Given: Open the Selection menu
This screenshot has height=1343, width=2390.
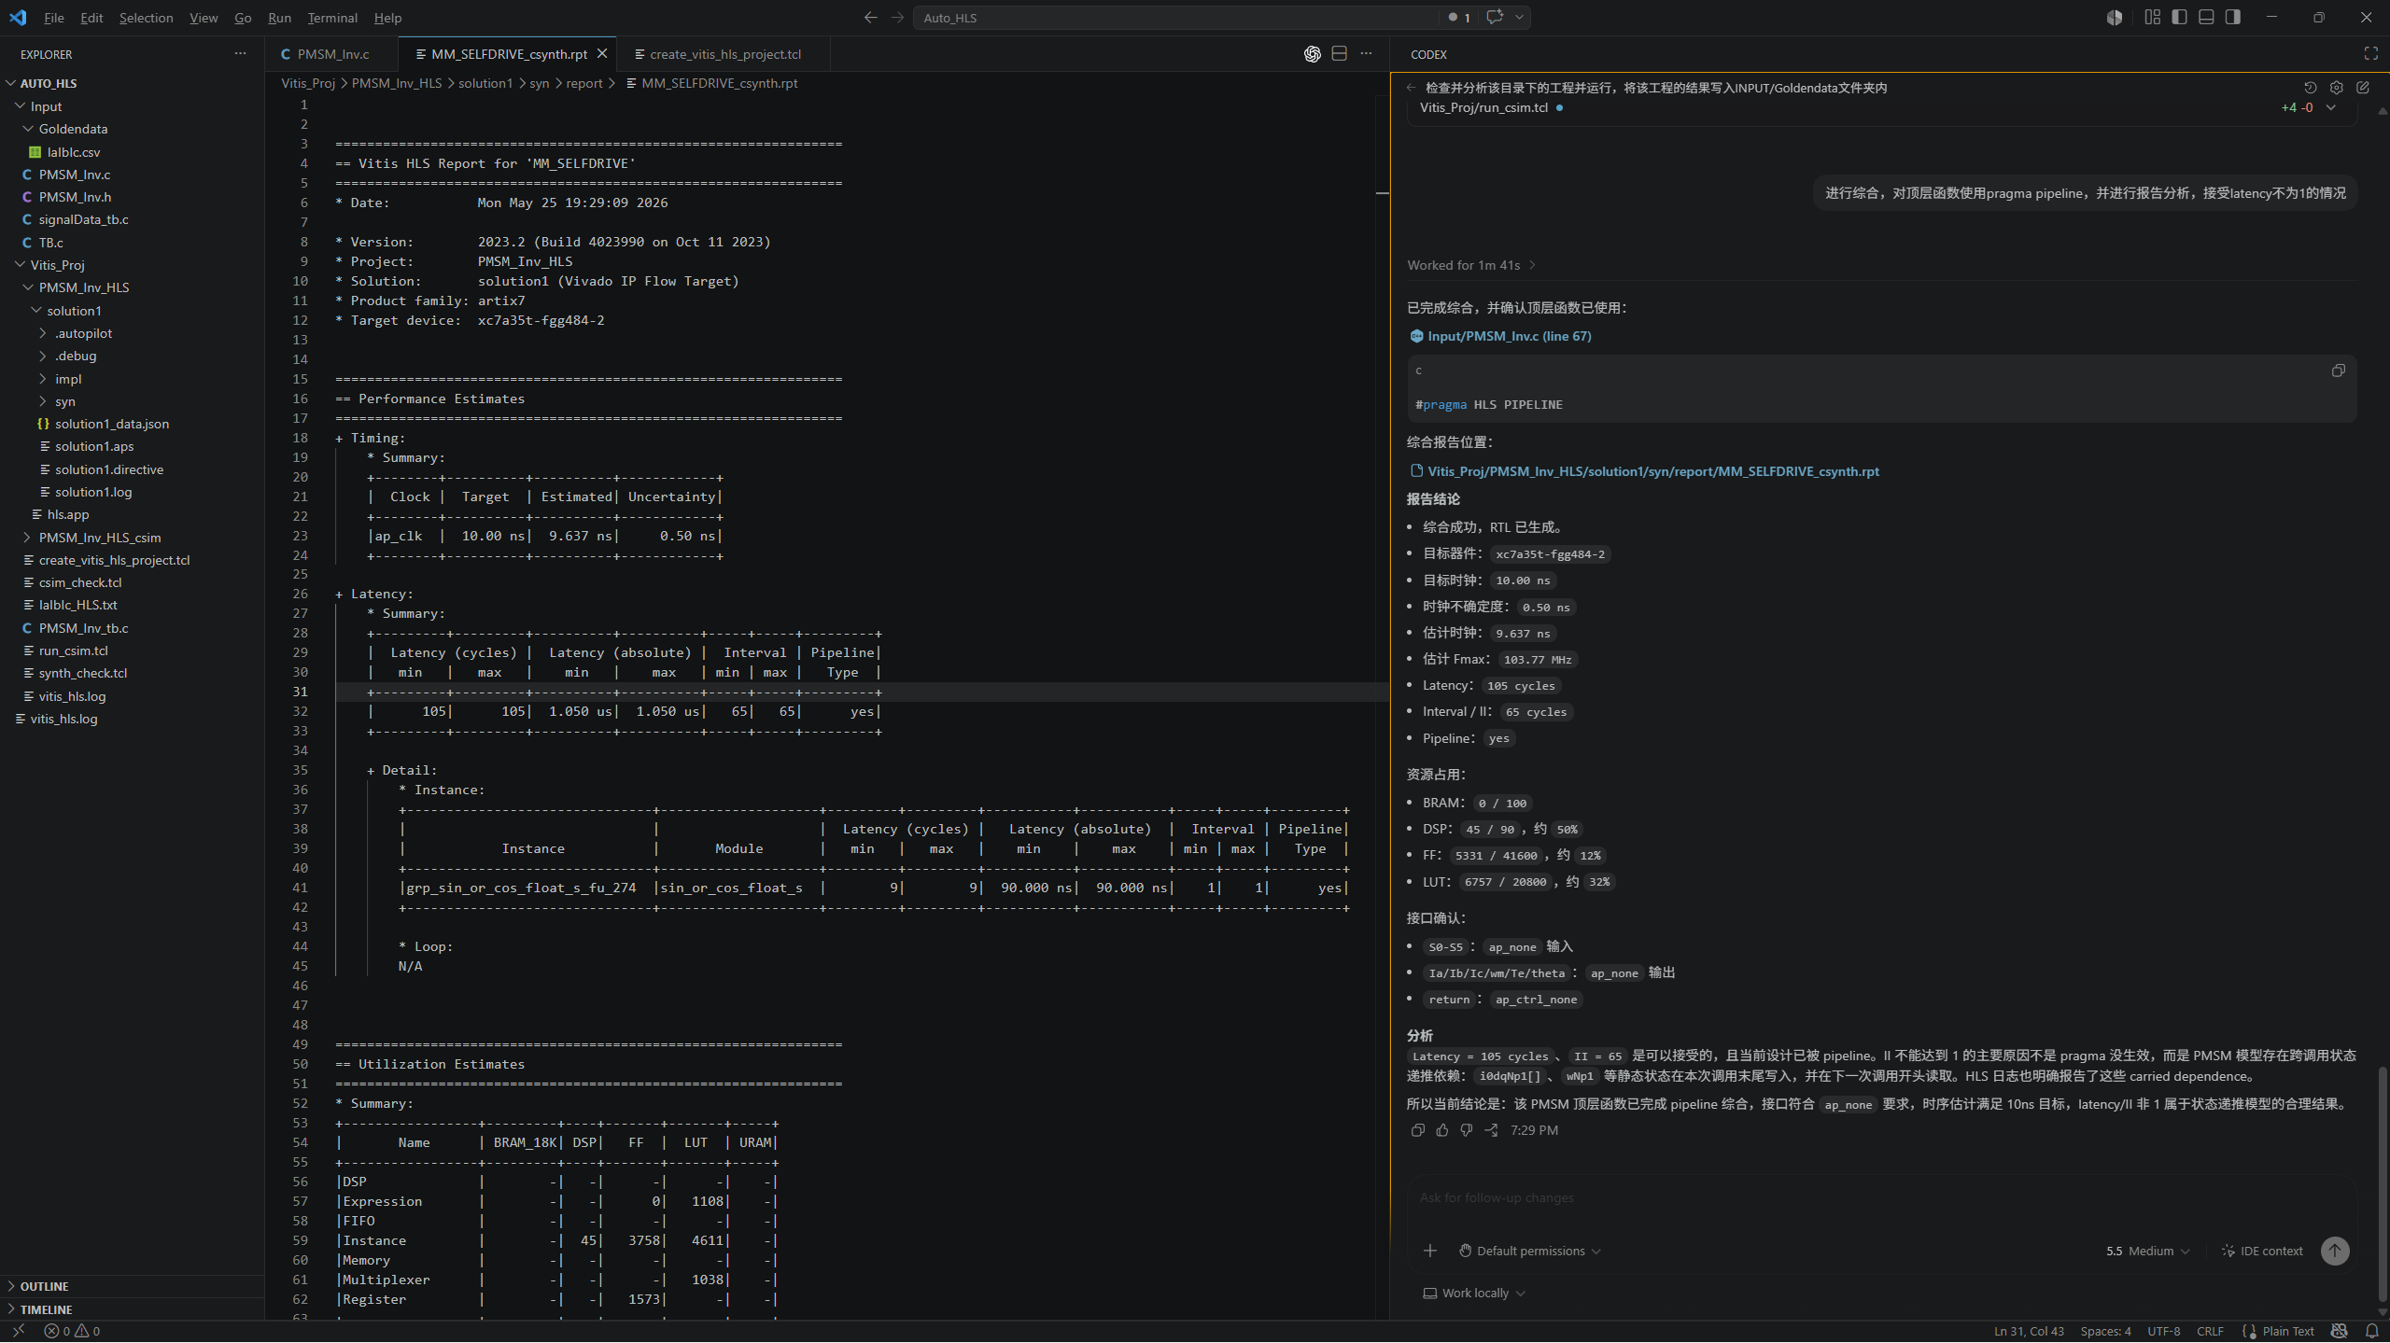Looking at the screenshot, I should (146, 18).
